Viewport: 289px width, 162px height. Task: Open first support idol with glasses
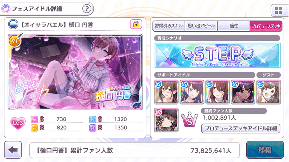(x=166, y=92)
